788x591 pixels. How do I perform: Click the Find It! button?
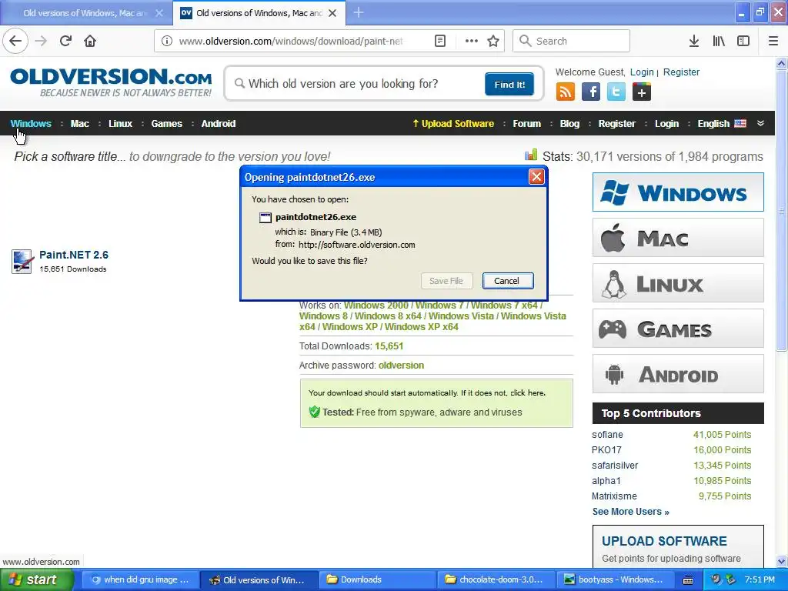509,84
